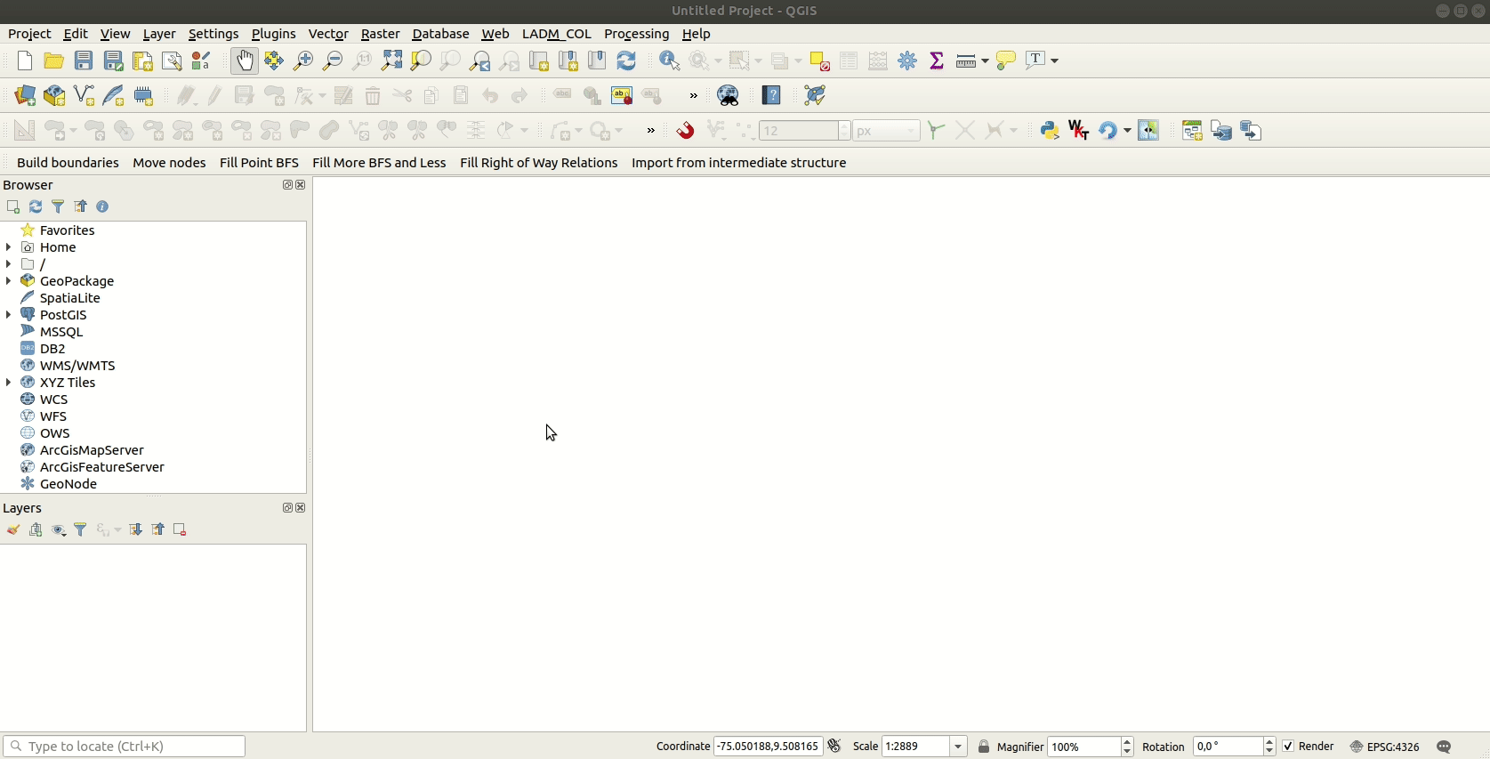The image size is (1490, 759).
Task: Click Remove Layer icon in Layers panel
Action: point(180,529)
